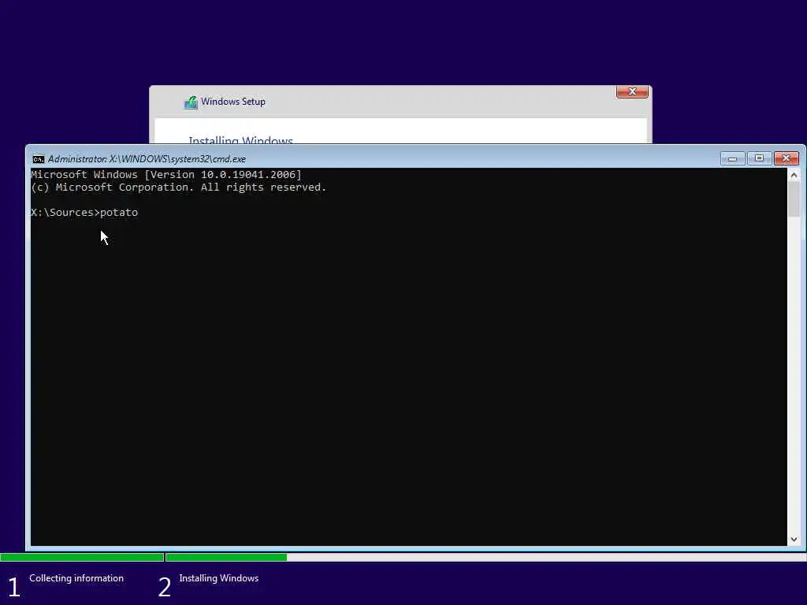This screenshot has width=807, height=605.
Task: Click the 'Installing Windows' heading in Setup dialog
Action: coord(241,140)
